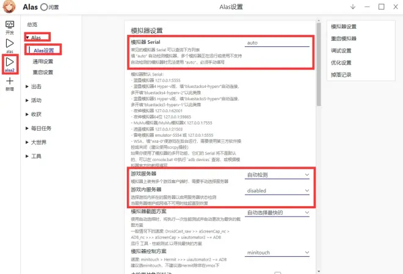The width and height of the screenshot is (403, 274).
Task: Click the 模拟器 Serial input field with auto
Action: click(277, 43)
